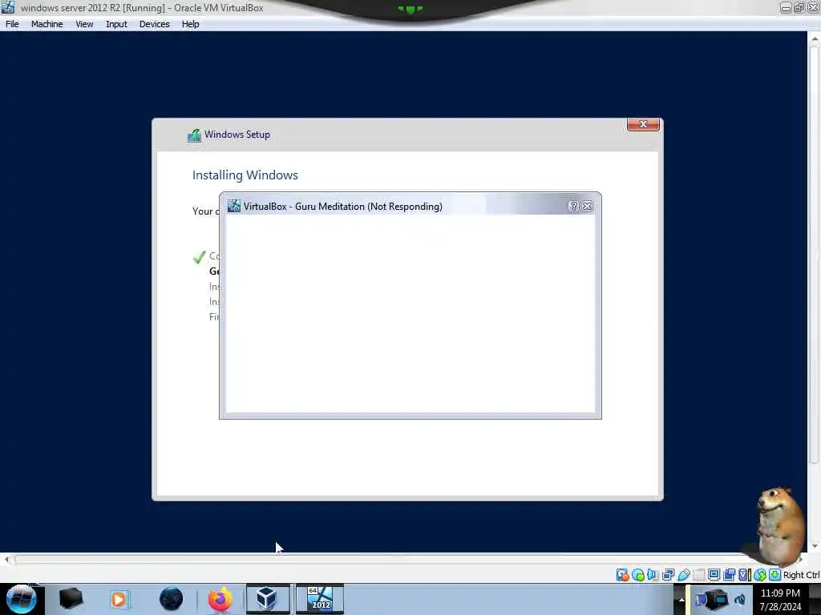
Task: Open the media player taskbar icon
Action: 119,599
